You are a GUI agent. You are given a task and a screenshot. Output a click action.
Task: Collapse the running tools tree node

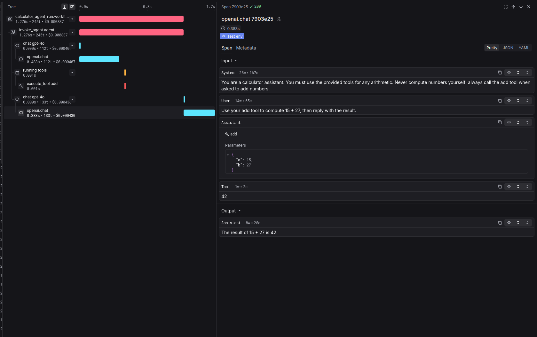point(72,73)
